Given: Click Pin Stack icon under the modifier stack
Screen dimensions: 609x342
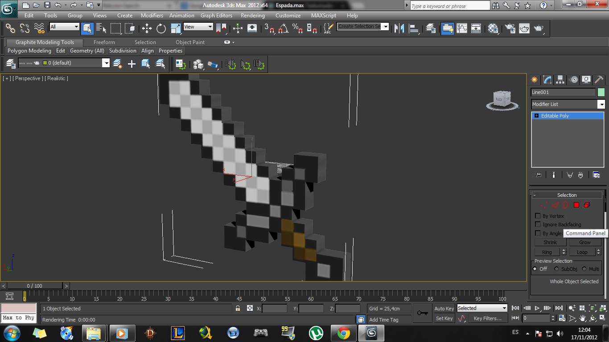Looking at the screenshot, I should [x=538, y=175].
